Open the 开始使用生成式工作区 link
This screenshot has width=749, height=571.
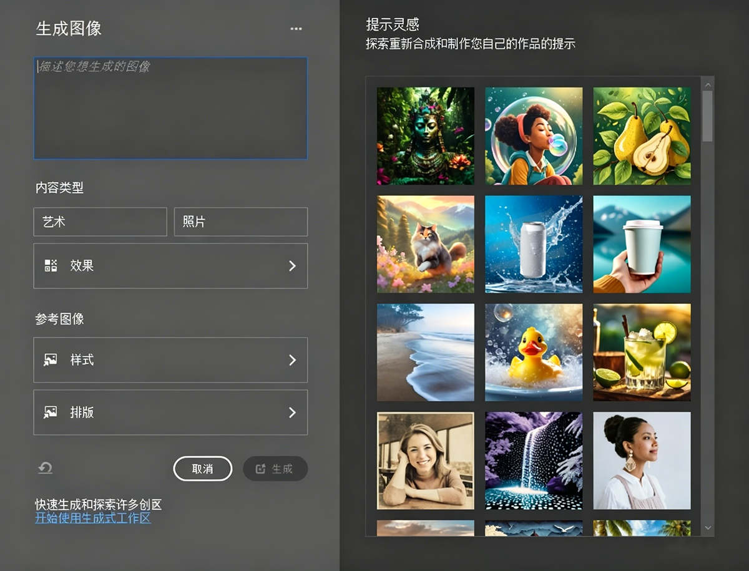point(93,518)
